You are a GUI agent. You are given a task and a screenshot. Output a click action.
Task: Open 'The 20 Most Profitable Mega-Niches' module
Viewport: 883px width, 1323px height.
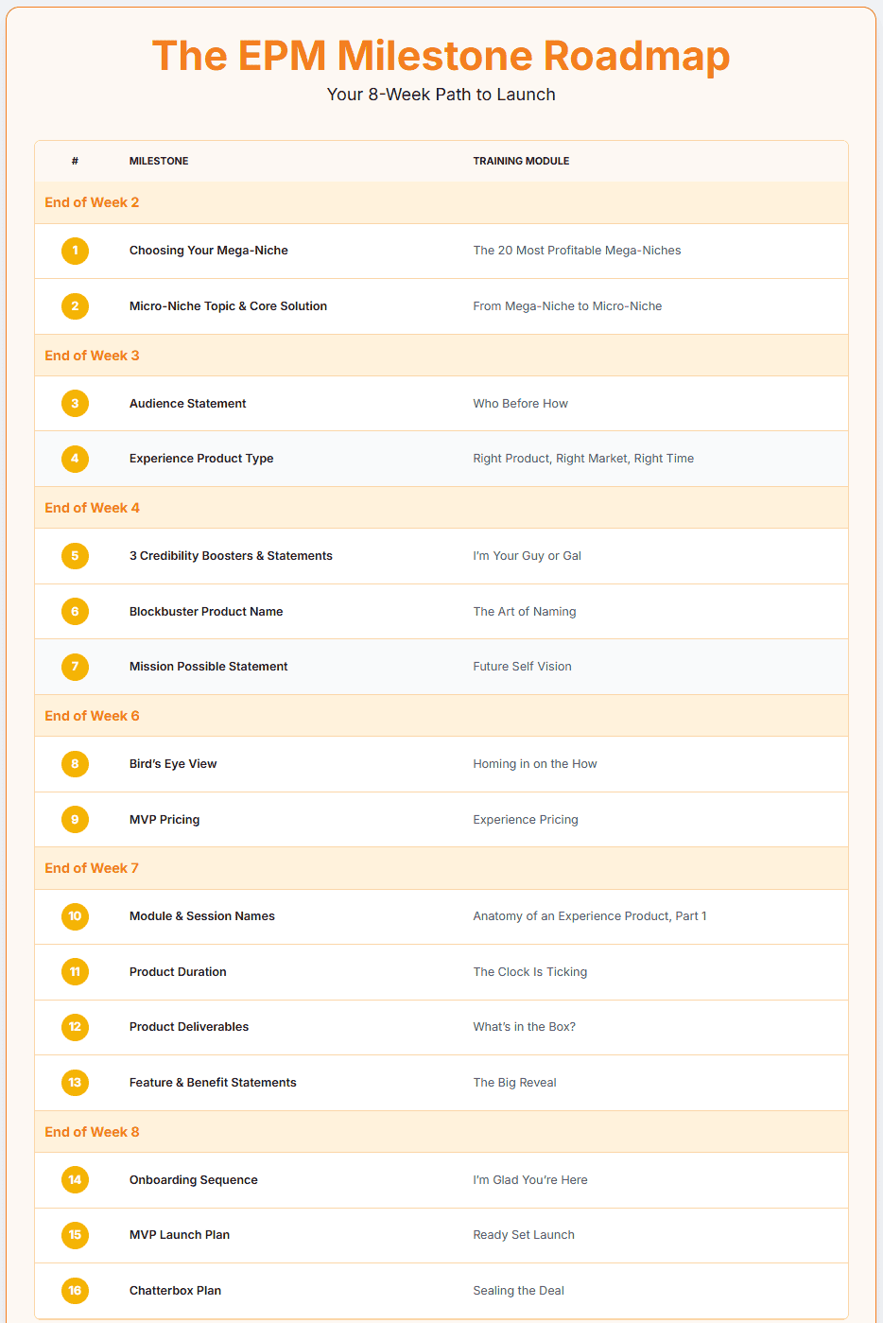click(577, 251)
